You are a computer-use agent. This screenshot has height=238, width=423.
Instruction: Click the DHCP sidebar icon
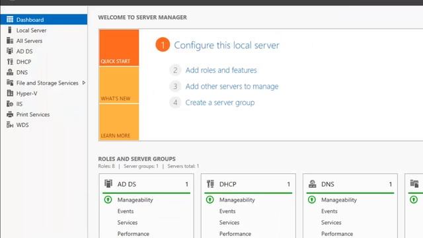pyautogui.click(x=10, y=61)
